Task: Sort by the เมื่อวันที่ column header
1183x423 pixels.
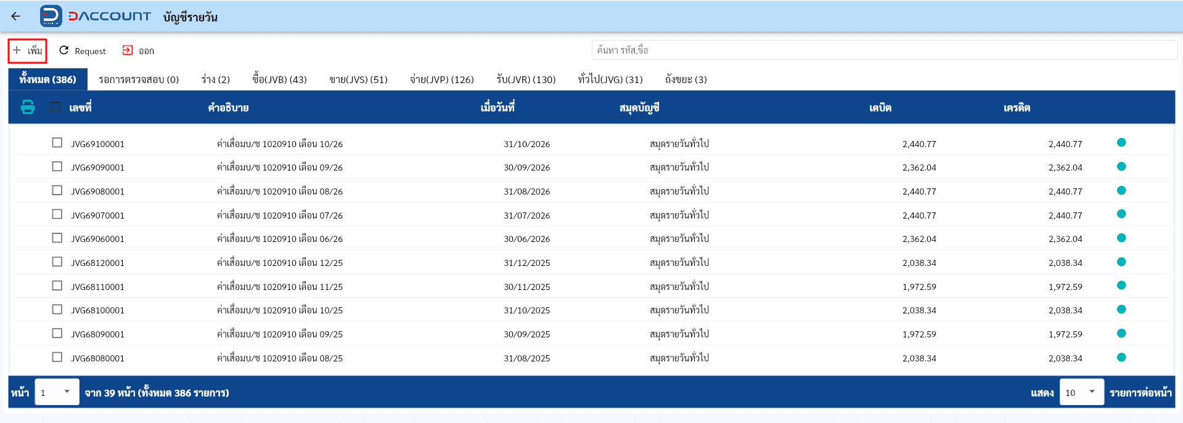Action: (497, 108)
